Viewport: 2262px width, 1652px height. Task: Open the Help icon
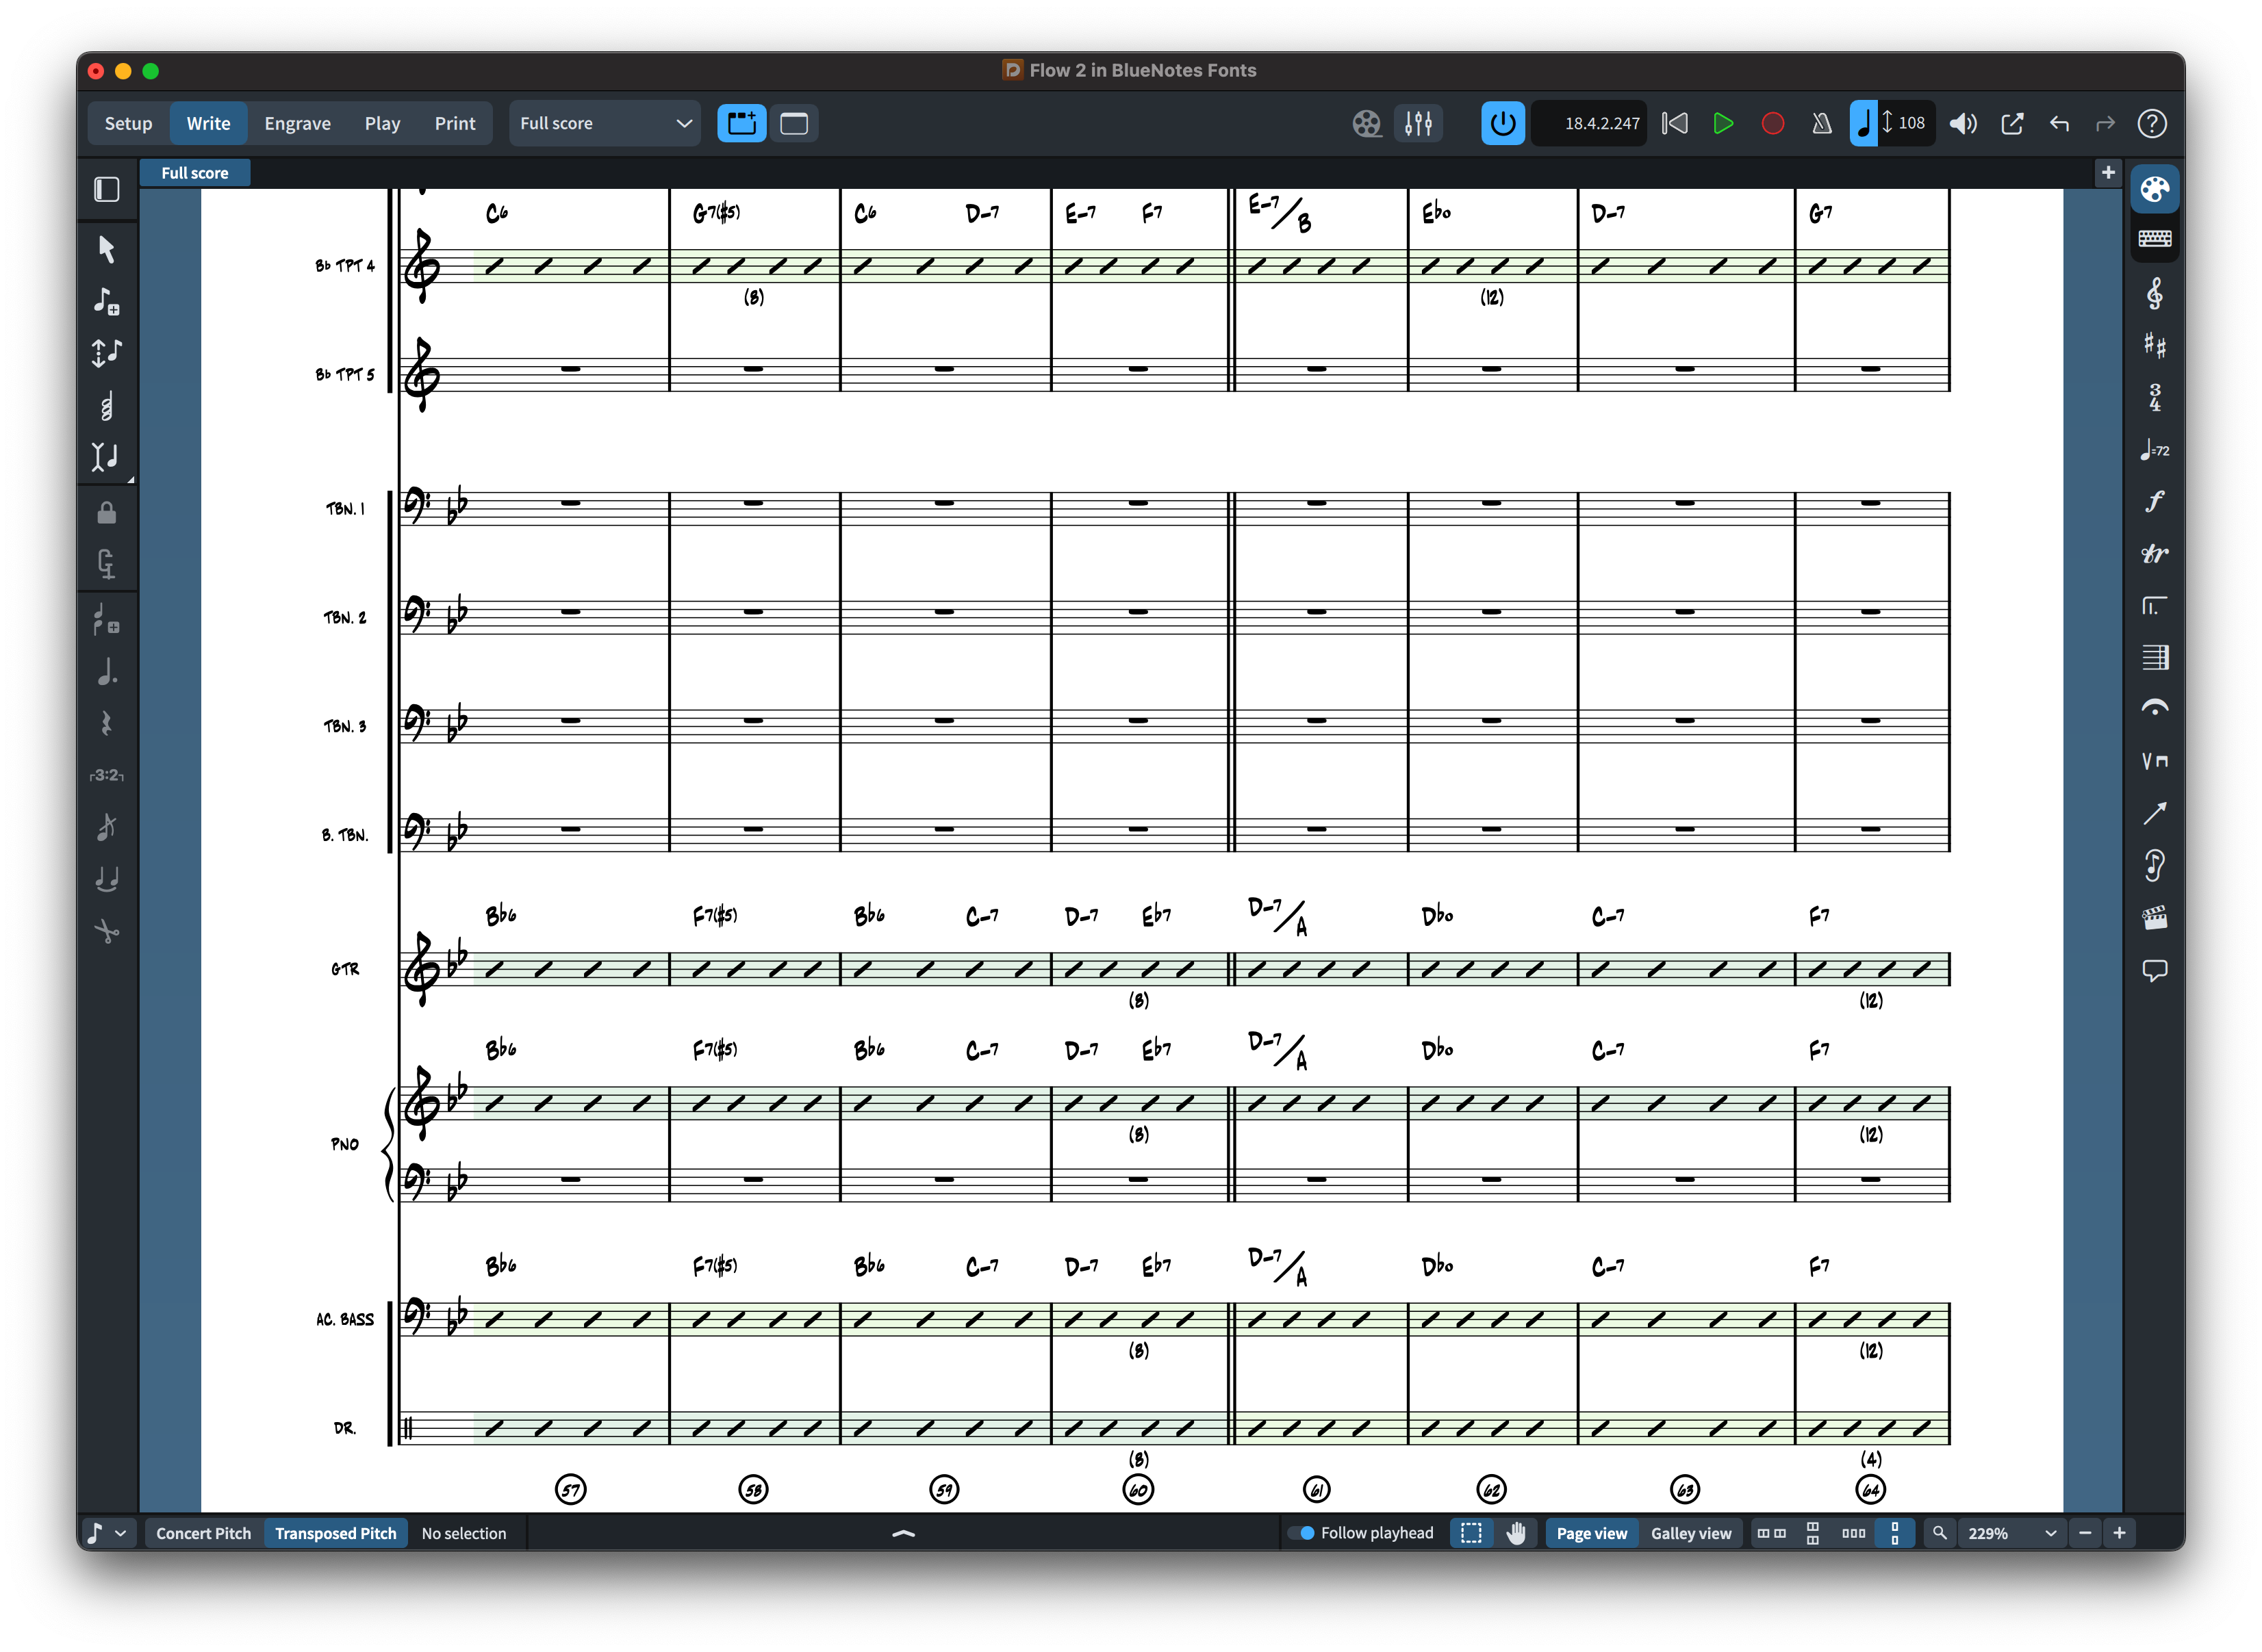pyautogui.click(x=2152, y=123)
